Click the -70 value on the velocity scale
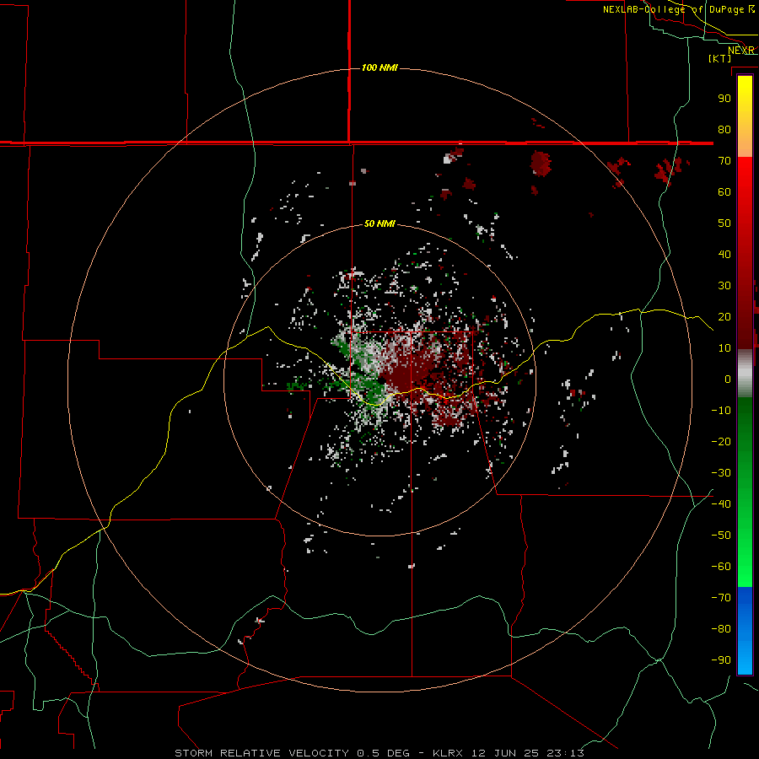759x759 pixels. [721, 597]
